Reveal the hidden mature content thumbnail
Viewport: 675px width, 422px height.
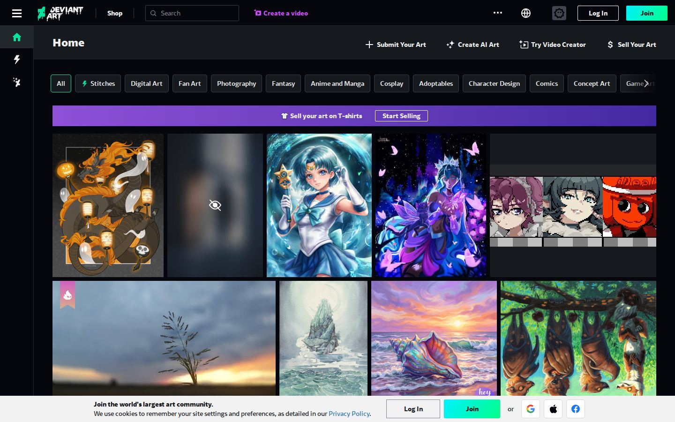point(215,205)
